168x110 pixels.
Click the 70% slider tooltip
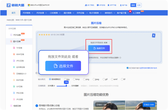tap(66, 82)
